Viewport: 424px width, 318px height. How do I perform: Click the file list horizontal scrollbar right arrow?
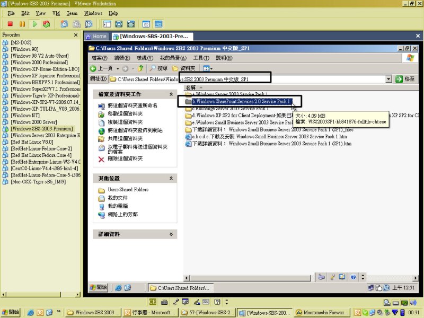tap(416, 278)
